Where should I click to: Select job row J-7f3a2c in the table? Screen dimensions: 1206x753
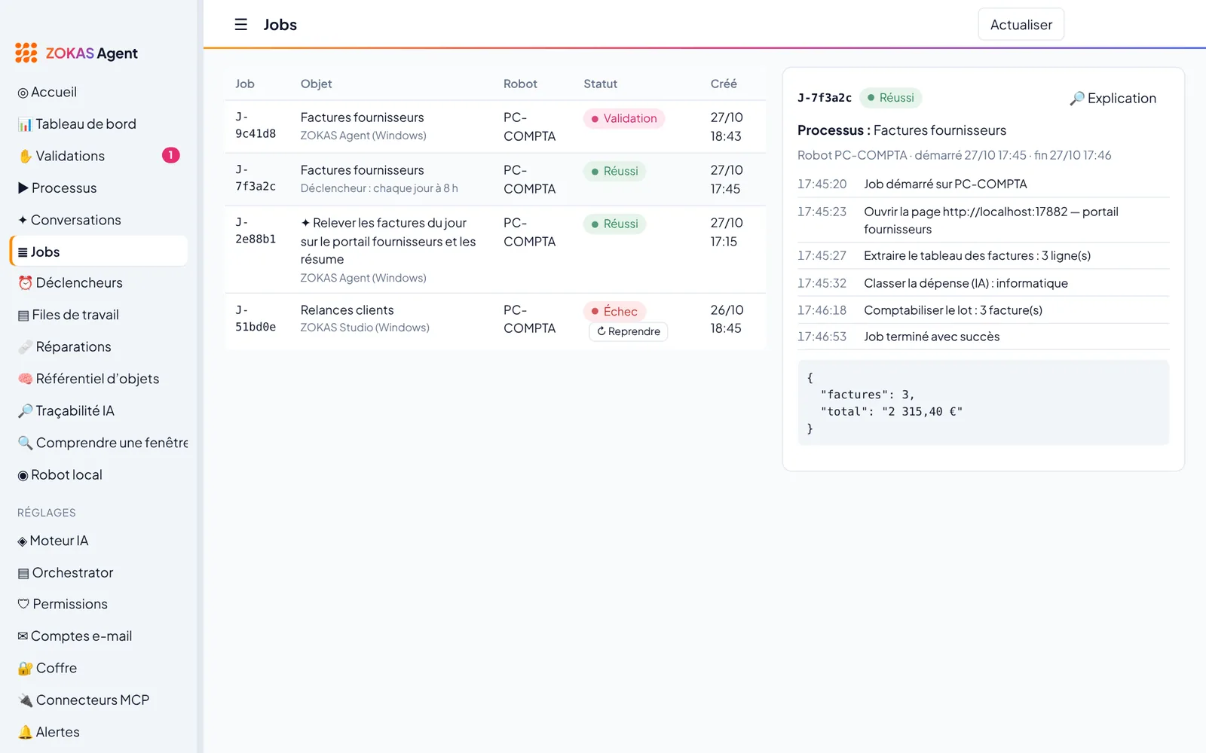495,179
